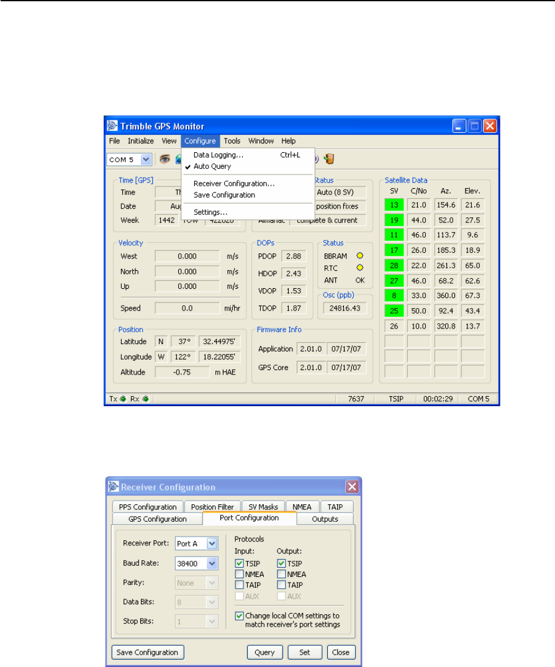
Task: Open the Tools menu
Action: (x=232, y=141)
